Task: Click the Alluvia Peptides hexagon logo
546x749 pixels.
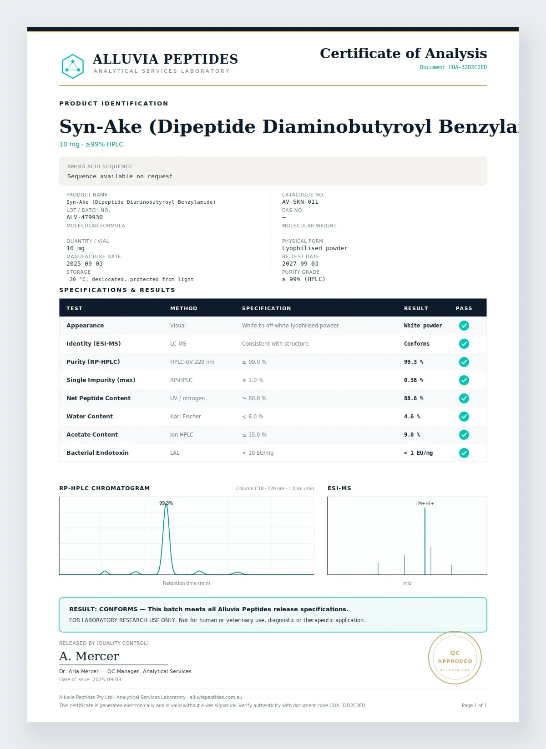Action: (x=73, y=66)
